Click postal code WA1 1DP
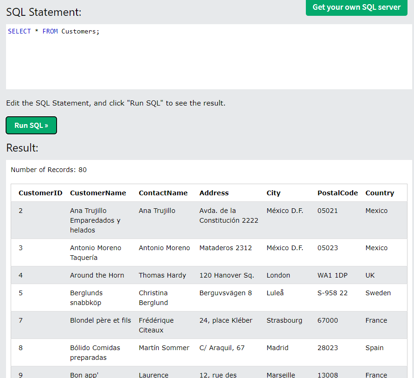Screen dimensions: 414x378 (x=332, y=275)
